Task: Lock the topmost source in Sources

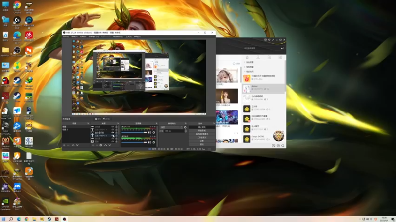Action: click(x=116, y=127)
